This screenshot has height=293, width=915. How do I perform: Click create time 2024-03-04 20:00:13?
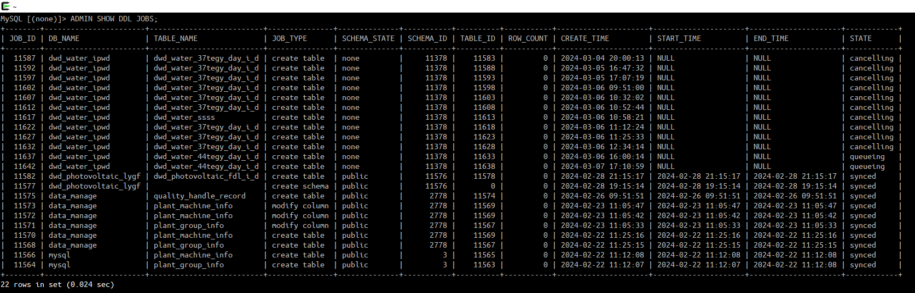[x=603, y=58]
